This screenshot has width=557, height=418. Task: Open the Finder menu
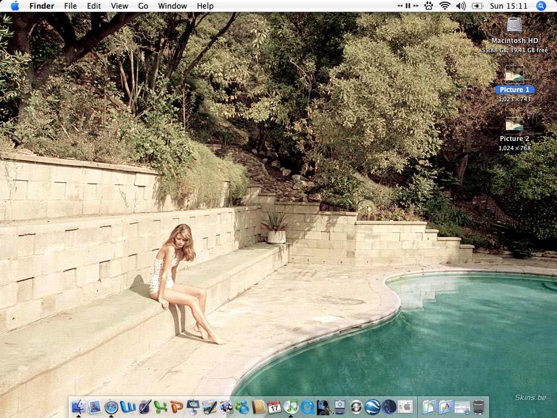pyautogui.click(x=41, y=5)
